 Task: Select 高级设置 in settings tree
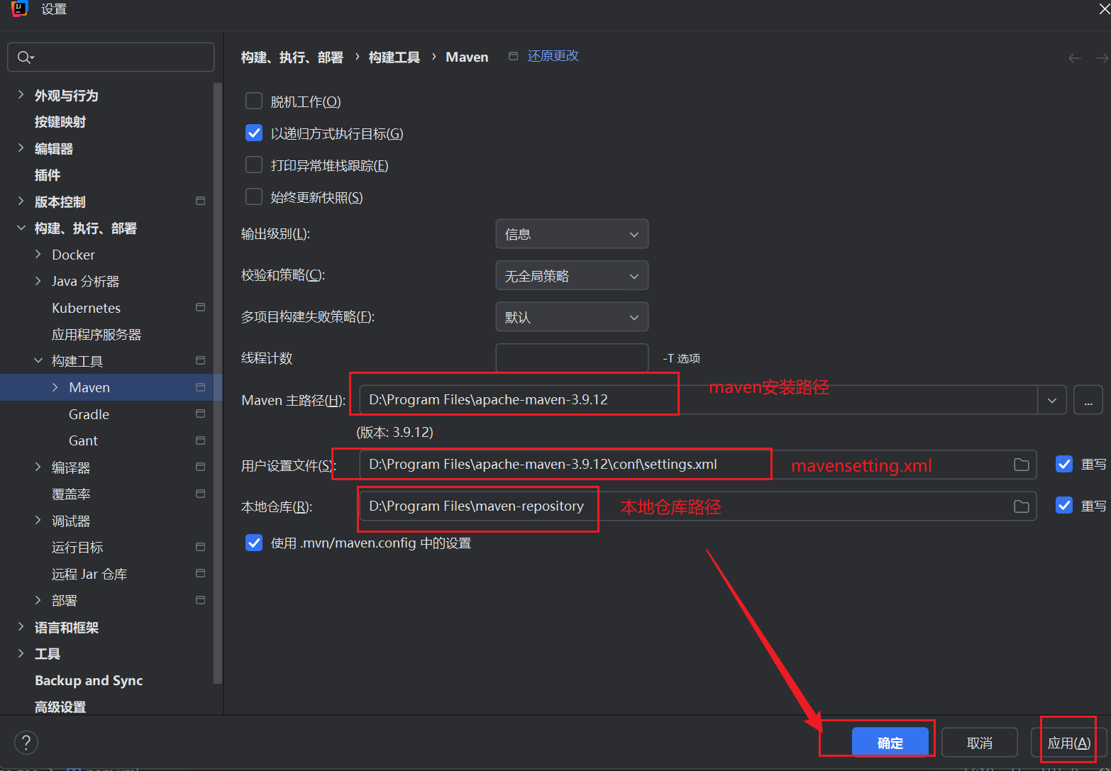point(60,706)
